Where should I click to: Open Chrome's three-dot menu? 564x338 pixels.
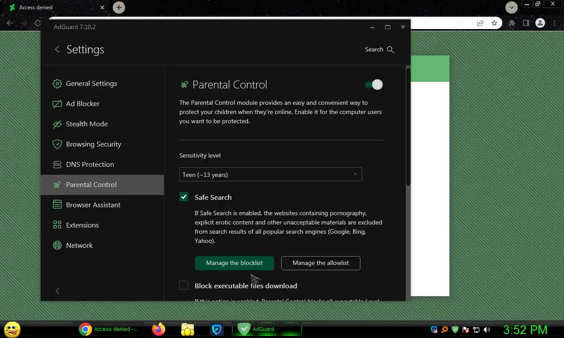(x=555, y=23)
